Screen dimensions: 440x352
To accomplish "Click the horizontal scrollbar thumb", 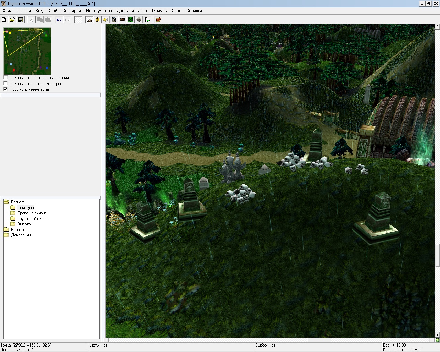I will (x=319, y=340).
